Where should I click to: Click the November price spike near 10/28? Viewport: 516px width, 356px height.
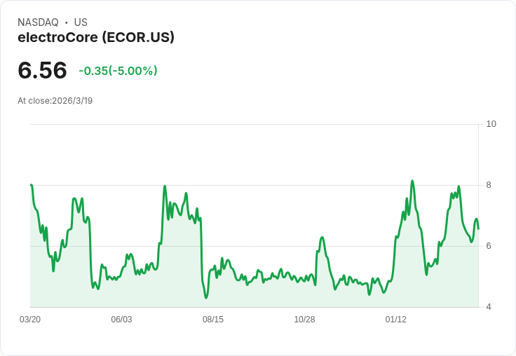tap(322, 238)
